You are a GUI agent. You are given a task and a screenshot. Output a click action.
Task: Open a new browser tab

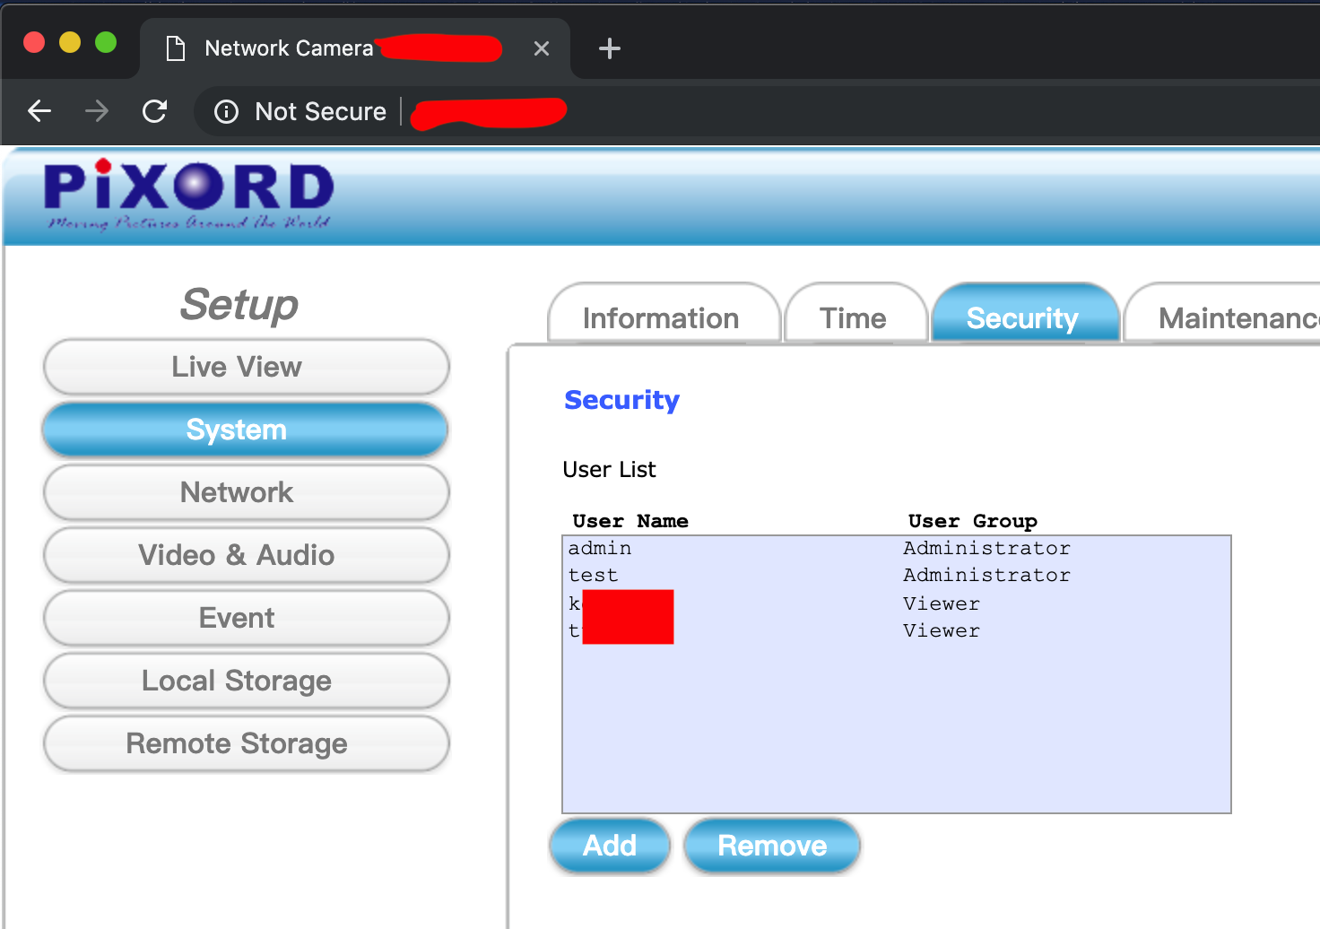coord(610,48)
